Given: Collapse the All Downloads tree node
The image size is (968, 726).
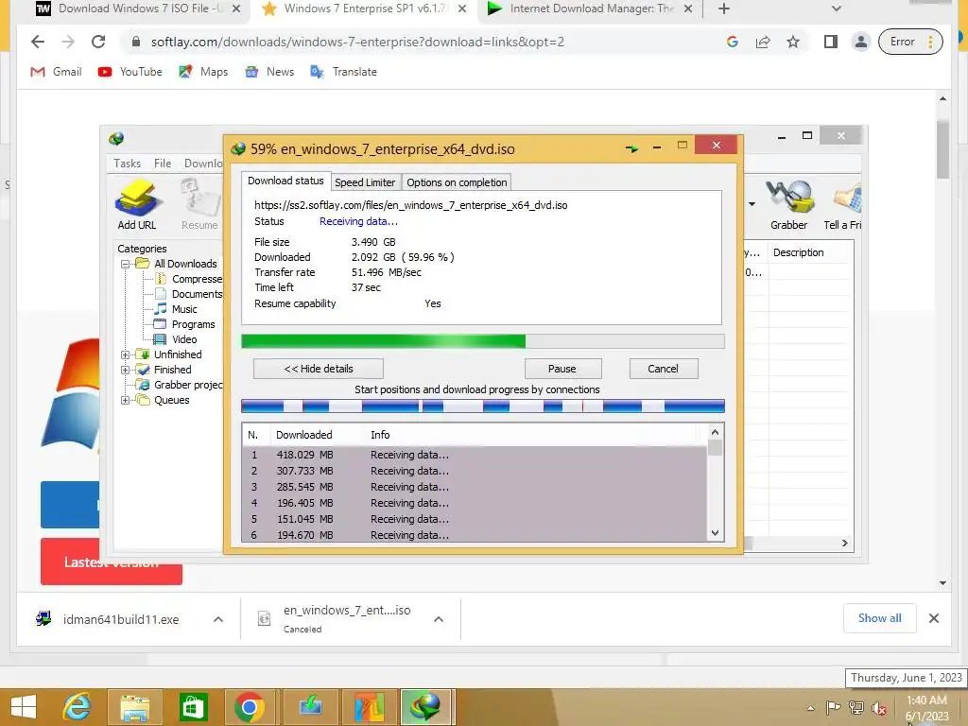Looking at the screenshot, I should pos(126,265).
